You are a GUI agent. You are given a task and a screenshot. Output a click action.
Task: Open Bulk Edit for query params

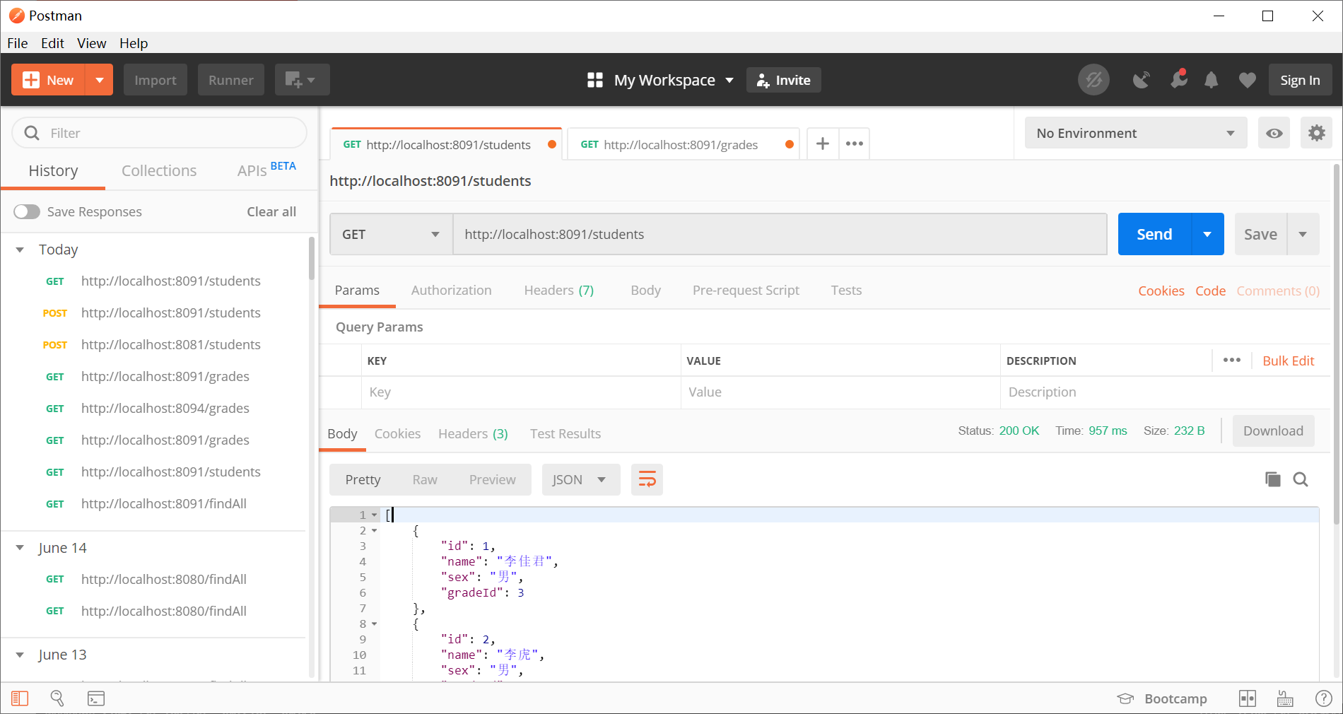coord(1288,361)
